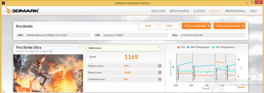Viewport: 264px width, 93px height.
Task: Click the Save button
Action: (x=169, y=26)
